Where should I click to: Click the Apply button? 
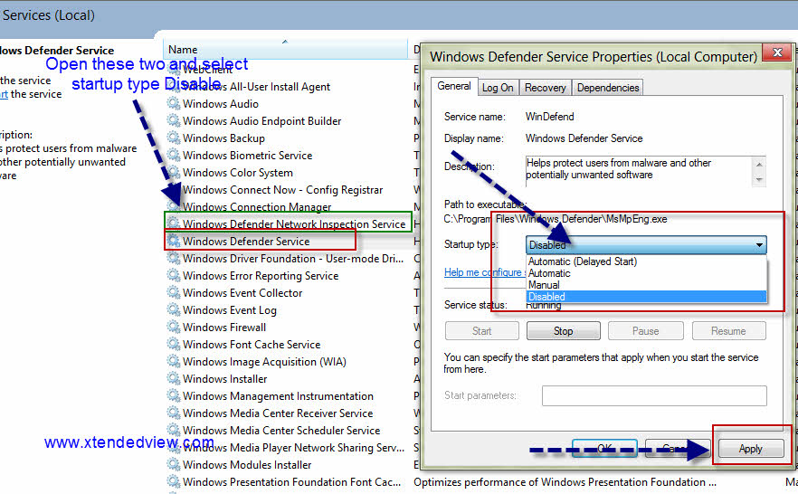(751, 449)
